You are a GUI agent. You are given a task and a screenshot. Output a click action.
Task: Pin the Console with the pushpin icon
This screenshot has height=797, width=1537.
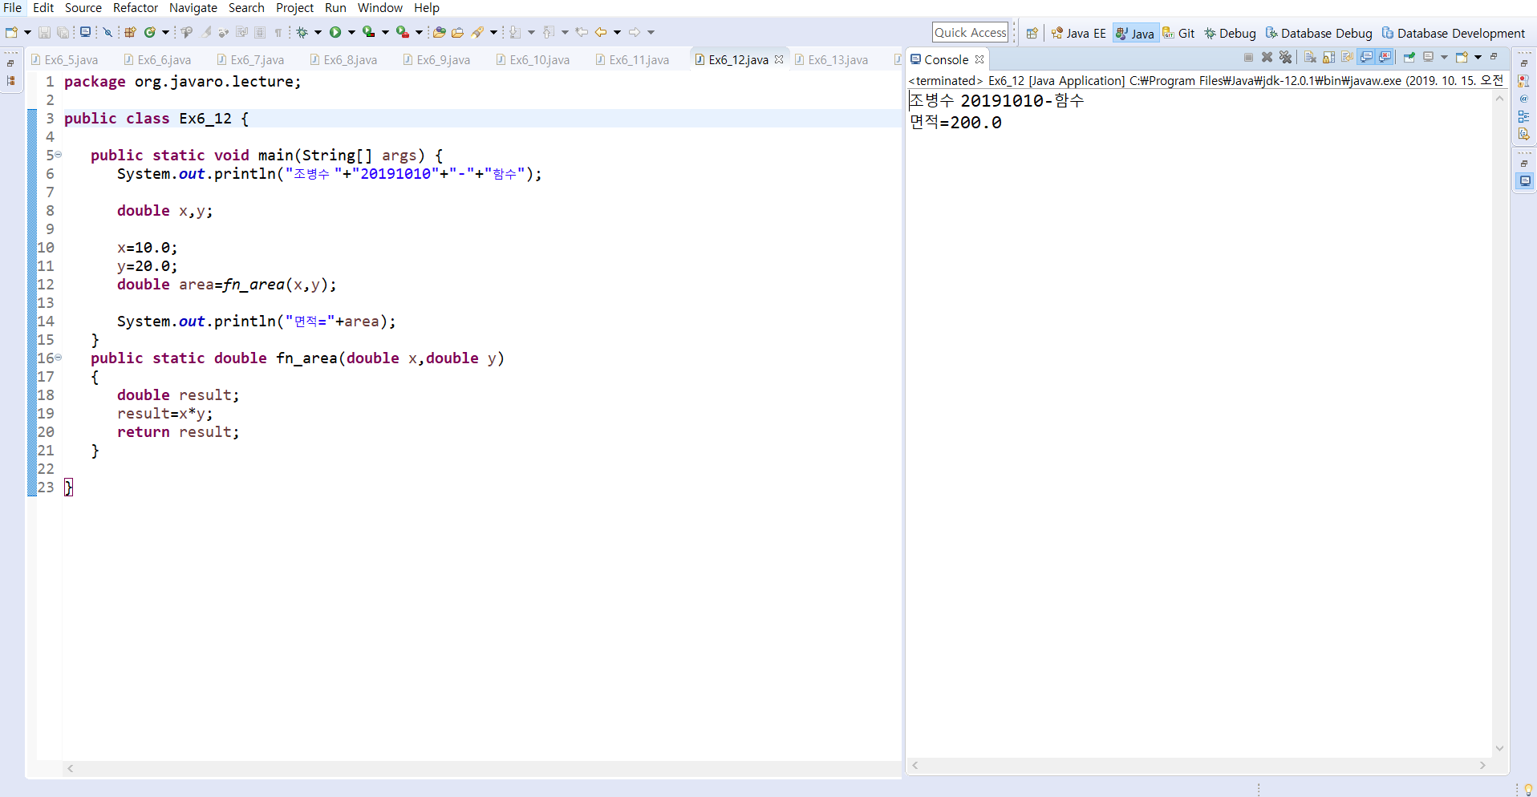(1409, 57)
